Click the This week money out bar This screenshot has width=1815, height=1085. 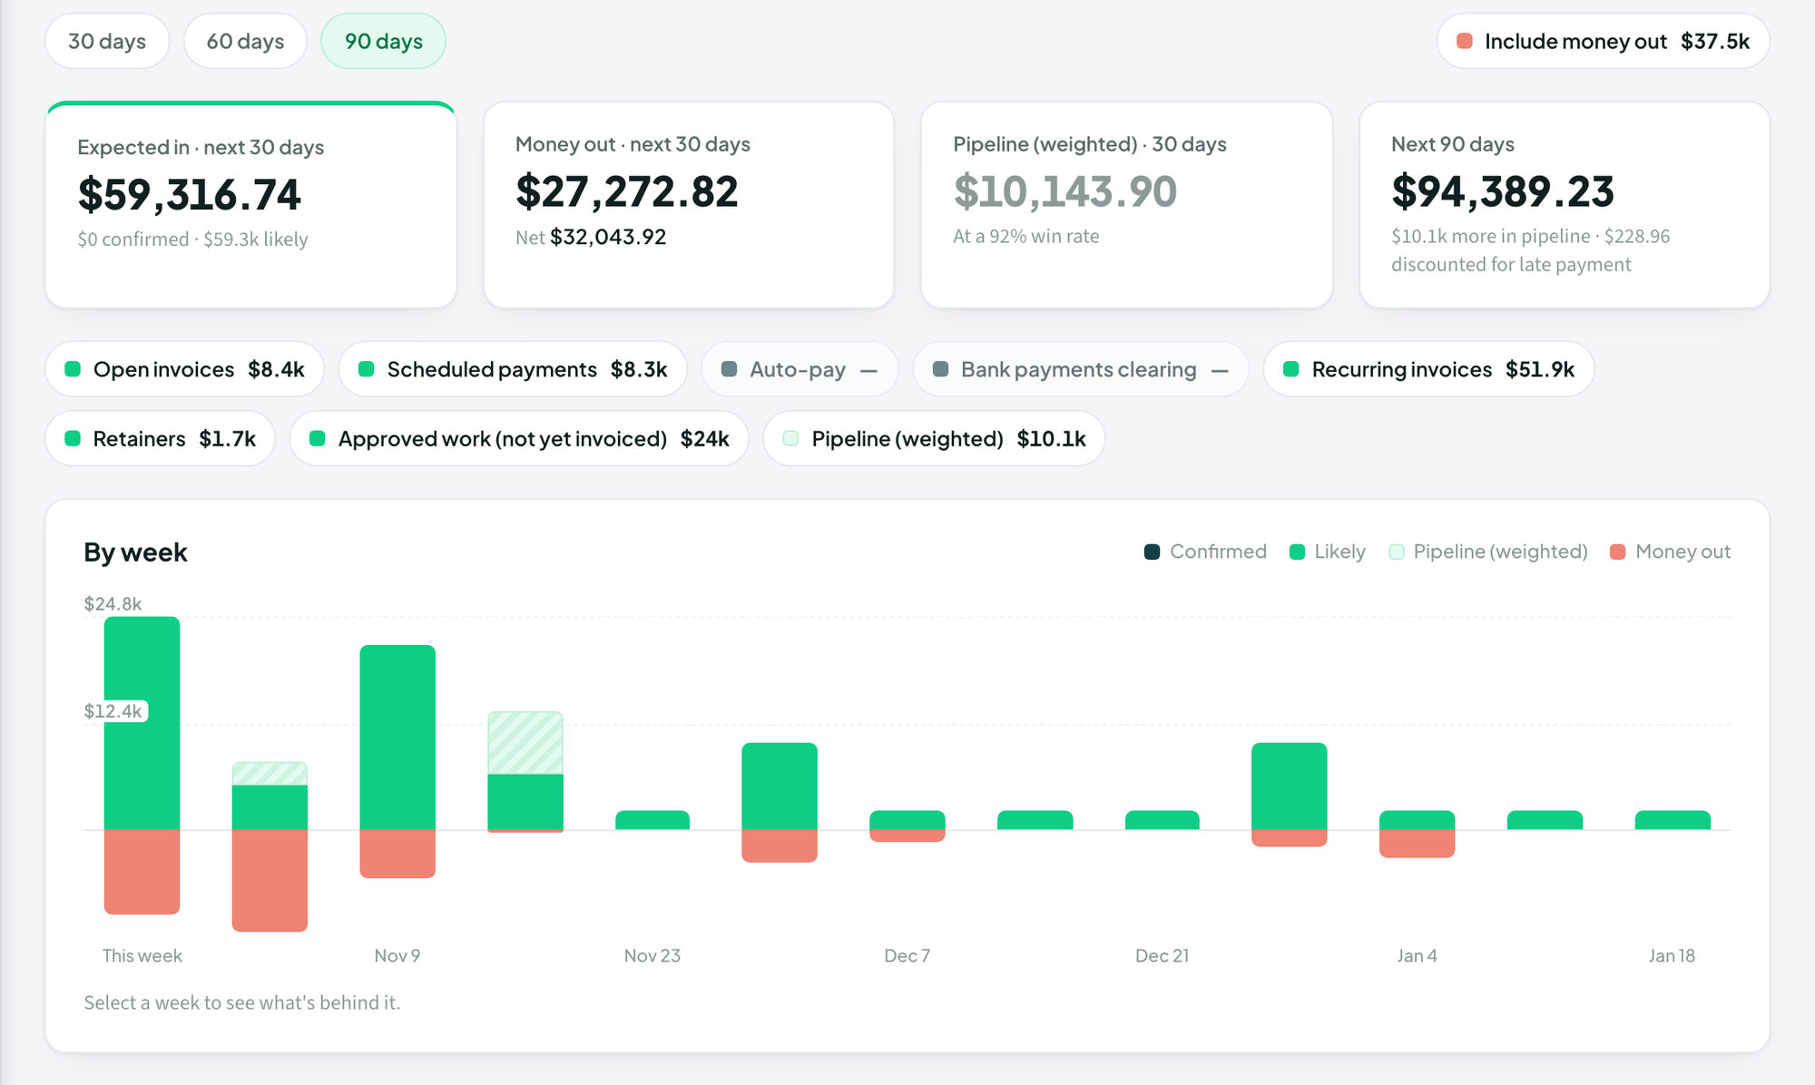[142, 872]
